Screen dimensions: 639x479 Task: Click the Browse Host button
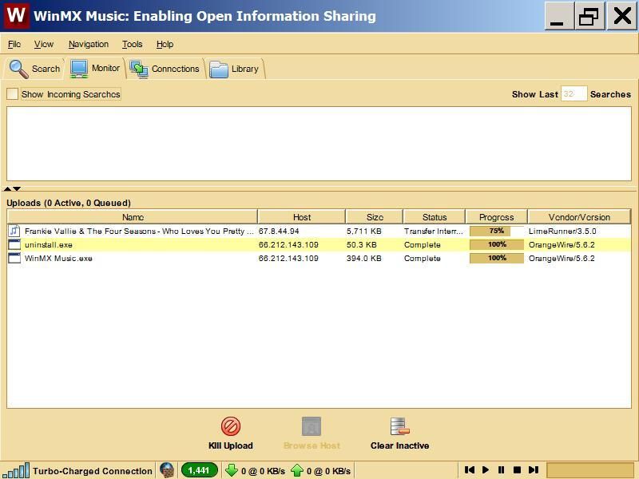(312, 433)
